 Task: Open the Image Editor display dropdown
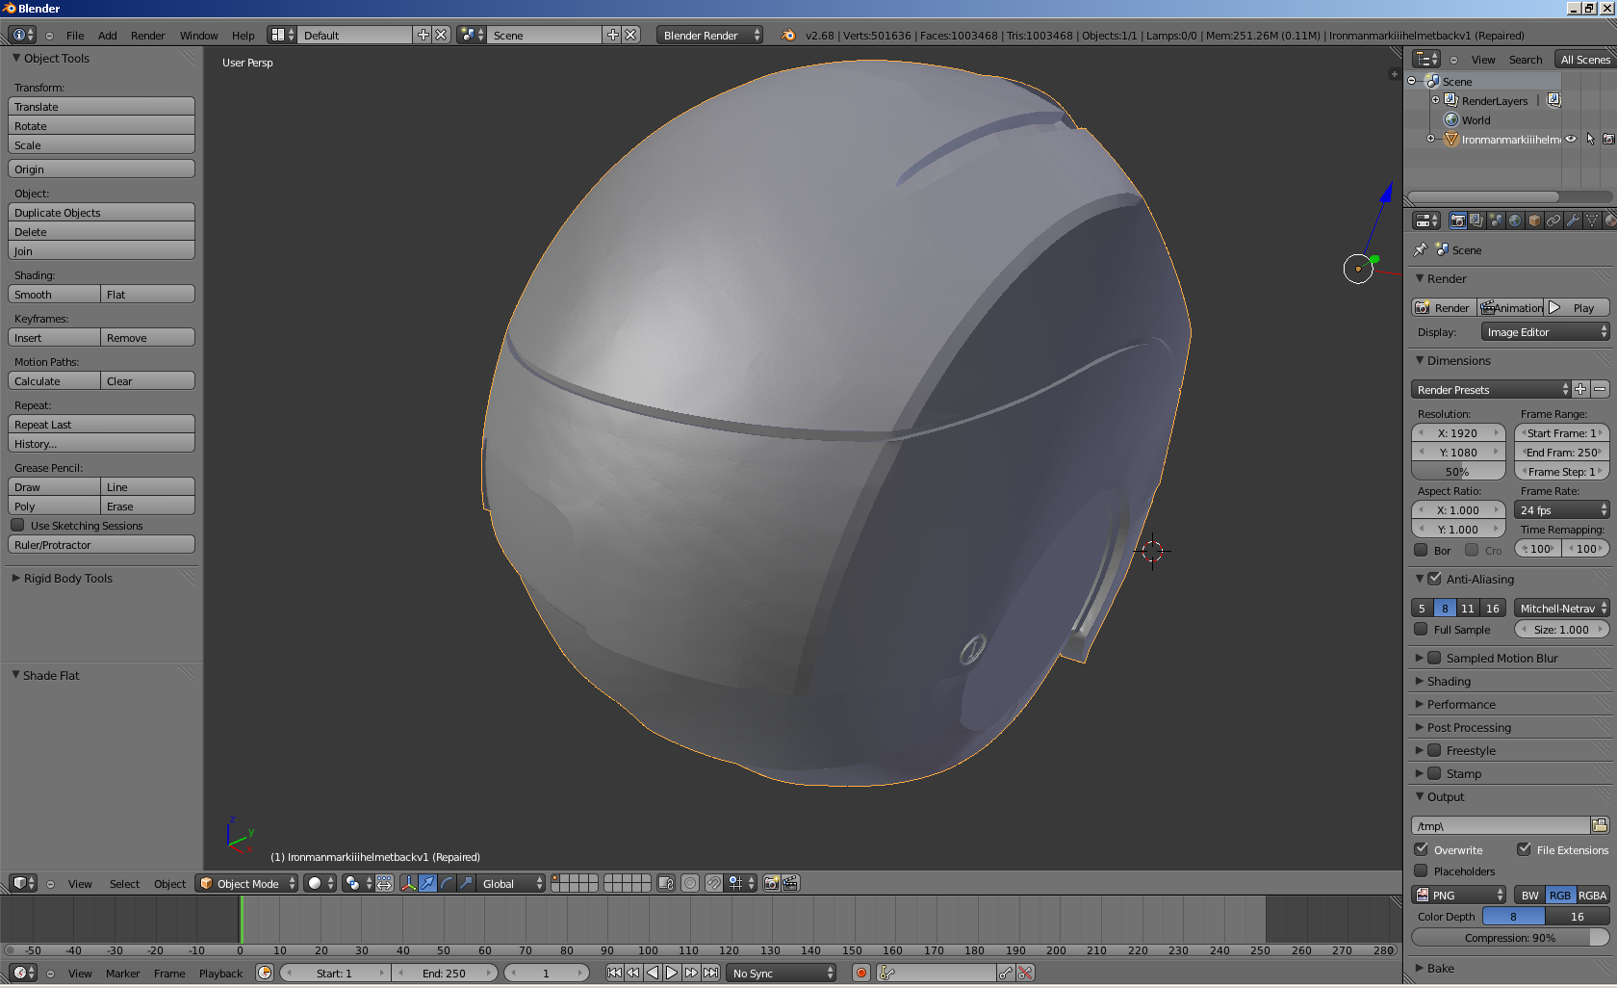pyautogui.click(x=1545, y=331)
